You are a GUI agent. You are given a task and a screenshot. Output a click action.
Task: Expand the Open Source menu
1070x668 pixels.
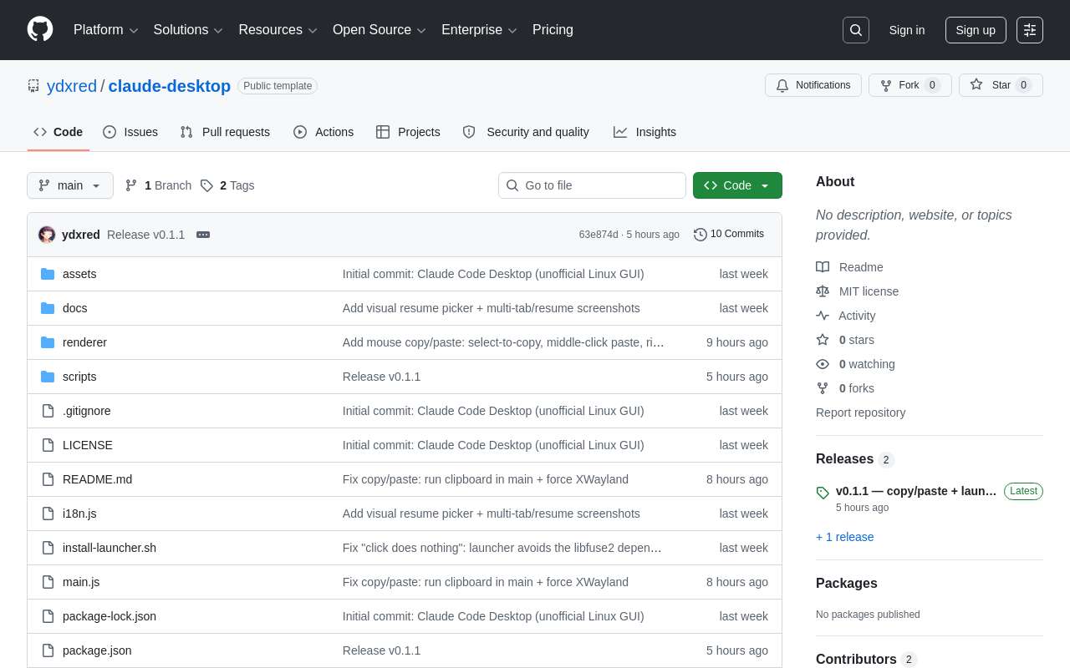pyautogui.click(x=380, y=30)
